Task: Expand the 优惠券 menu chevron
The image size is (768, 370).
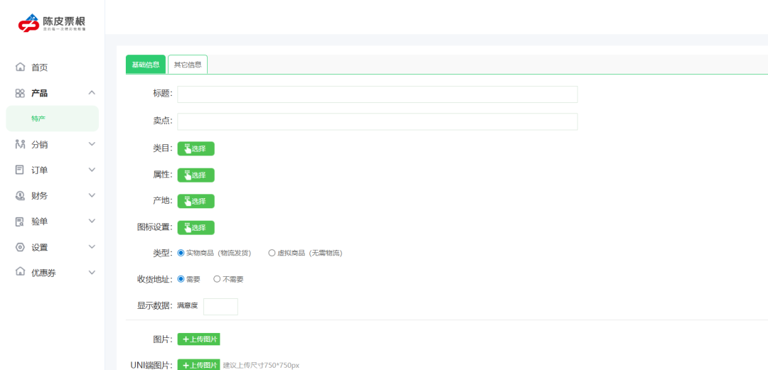Action: click(x=92, y=273)
